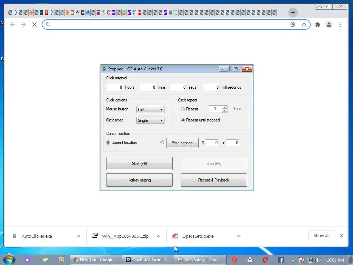Screen dimensions: 353x265
Task: Open network status tray icon
Action: pyautogui.click(x=310, y=260)
